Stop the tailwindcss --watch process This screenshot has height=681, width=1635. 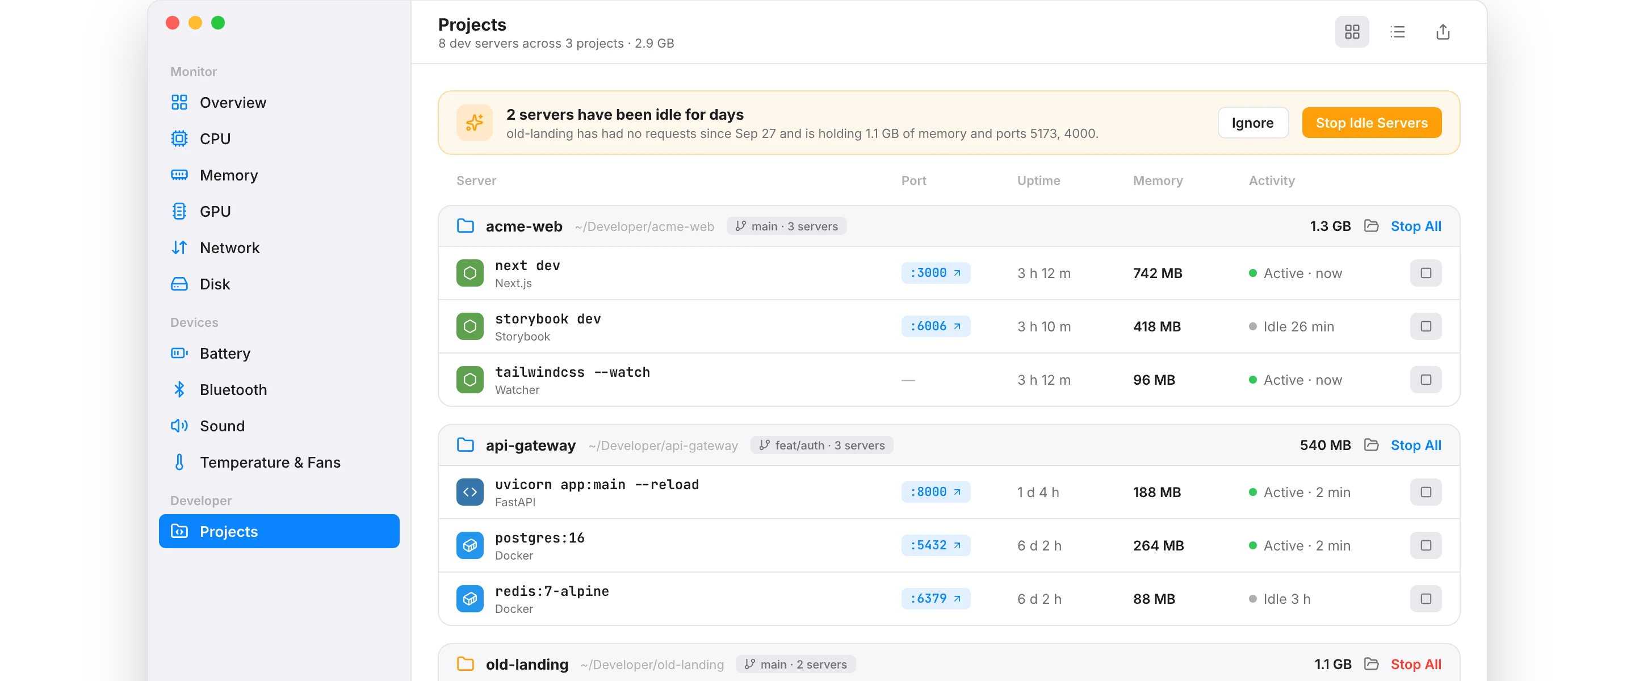(x=1425, y=380)
